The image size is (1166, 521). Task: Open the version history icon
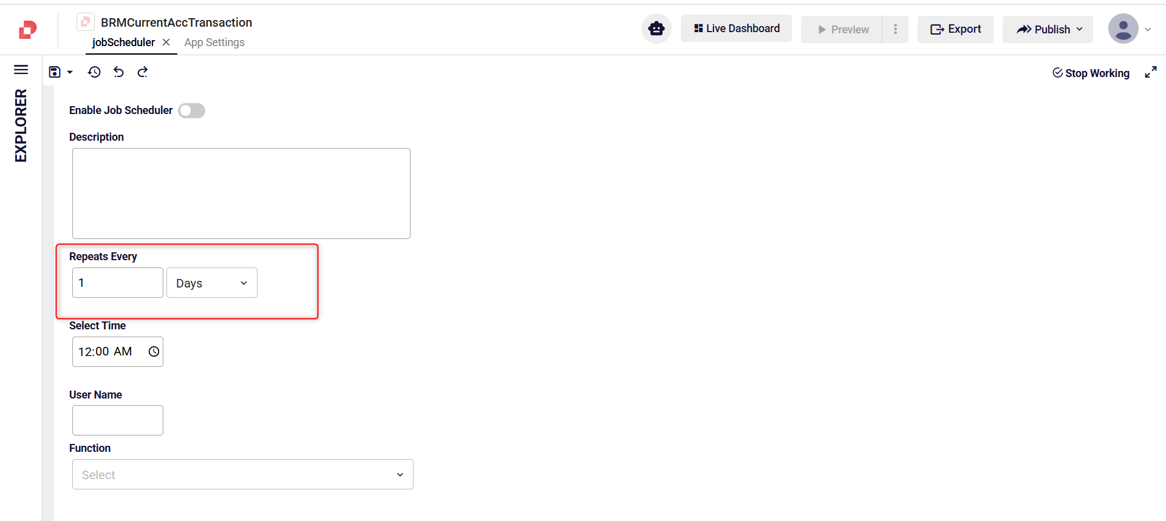coord(94,72)
